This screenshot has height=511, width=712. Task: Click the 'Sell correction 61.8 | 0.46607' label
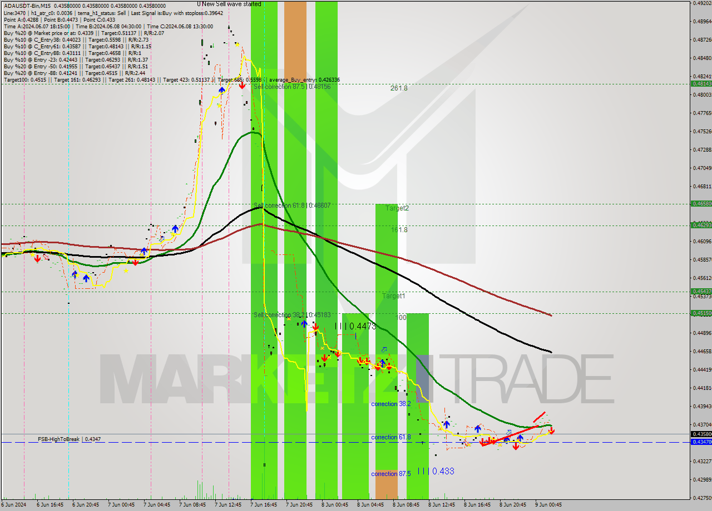[292, 206]
